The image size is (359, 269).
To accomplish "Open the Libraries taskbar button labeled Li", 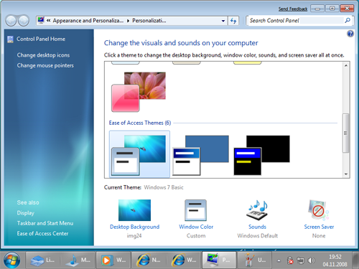I will (x=43, y=260).
